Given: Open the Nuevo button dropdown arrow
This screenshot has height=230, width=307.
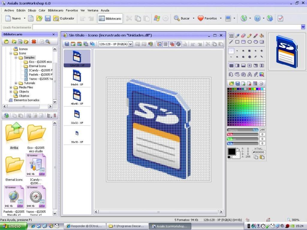Looking at the screenshot, I should 25,18.
